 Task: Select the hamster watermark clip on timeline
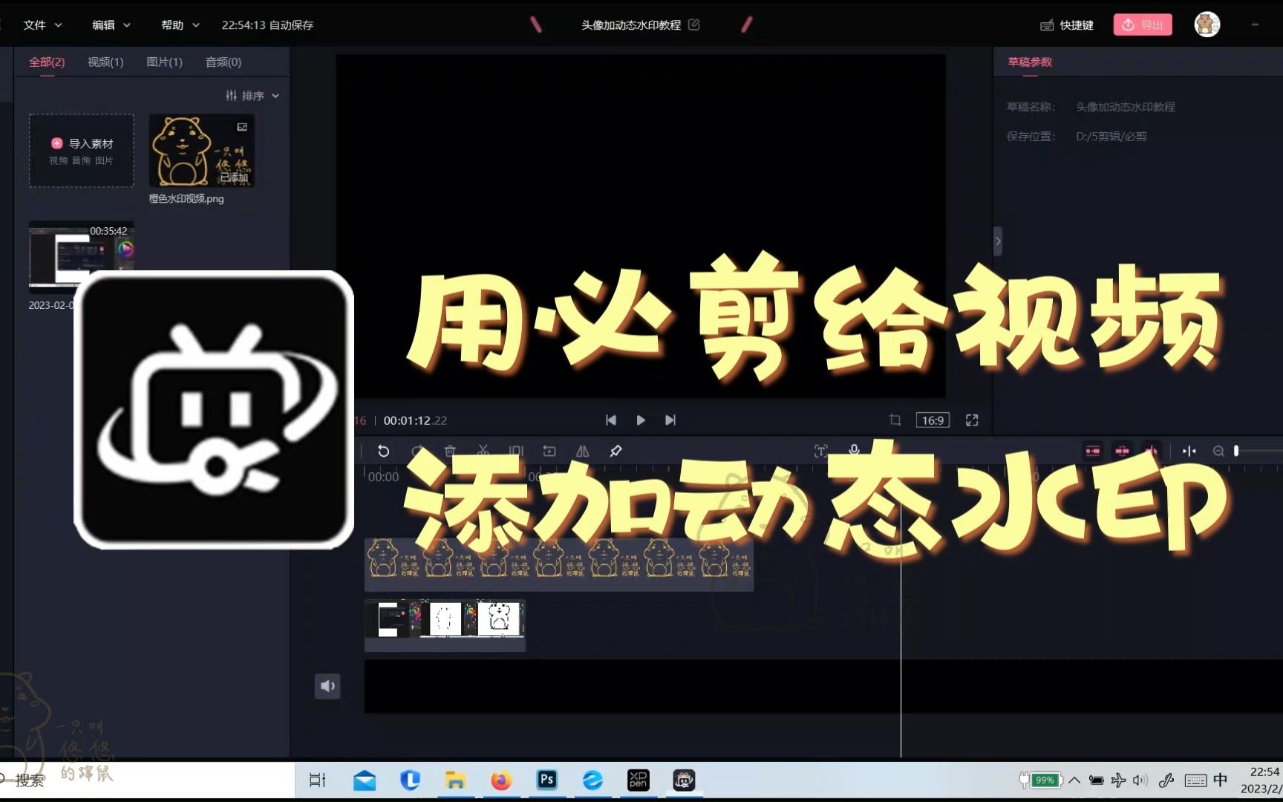point(559,564)
